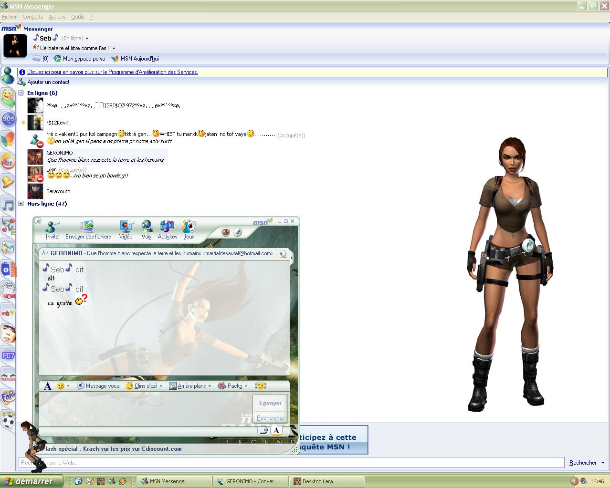This screenshot has width=610, height=488.
Task: Open the eBay tab in the sidebar
Action: pyautogui.click(x=8, y=313)
